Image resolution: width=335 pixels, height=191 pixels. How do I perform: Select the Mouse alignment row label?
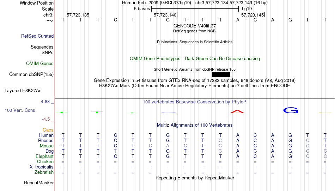click(x=47, y=146)
